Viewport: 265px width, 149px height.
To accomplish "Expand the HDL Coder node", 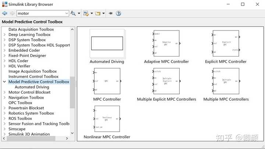I will (4, 61).
